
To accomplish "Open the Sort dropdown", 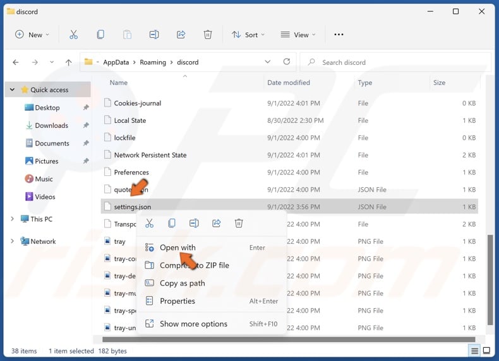I will (248, 35).
